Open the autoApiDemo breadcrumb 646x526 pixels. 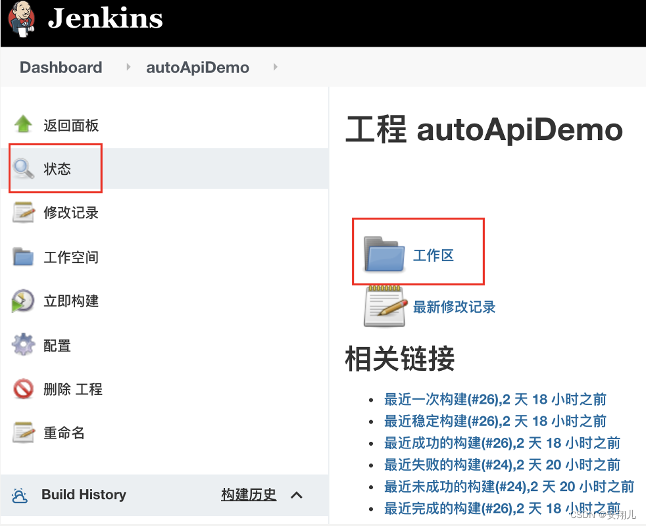[198, 67]
